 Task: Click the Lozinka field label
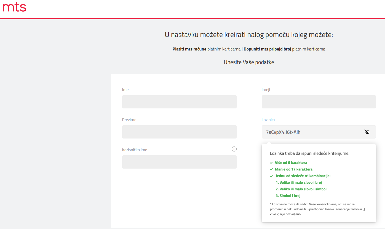click(x=268, y=120)
